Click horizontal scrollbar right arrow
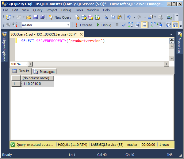The height and width of the screenshot is (159, 184). pos(167,64)
